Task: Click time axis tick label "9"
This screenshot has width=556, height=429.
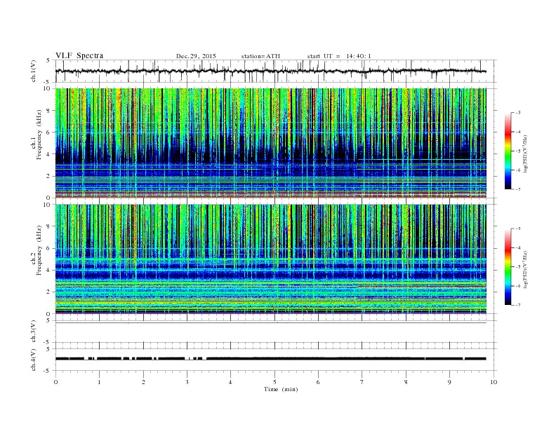Action: pos(449,382)
